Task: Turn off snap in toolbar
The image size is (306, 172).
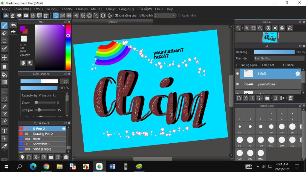Action: [56, 16]
